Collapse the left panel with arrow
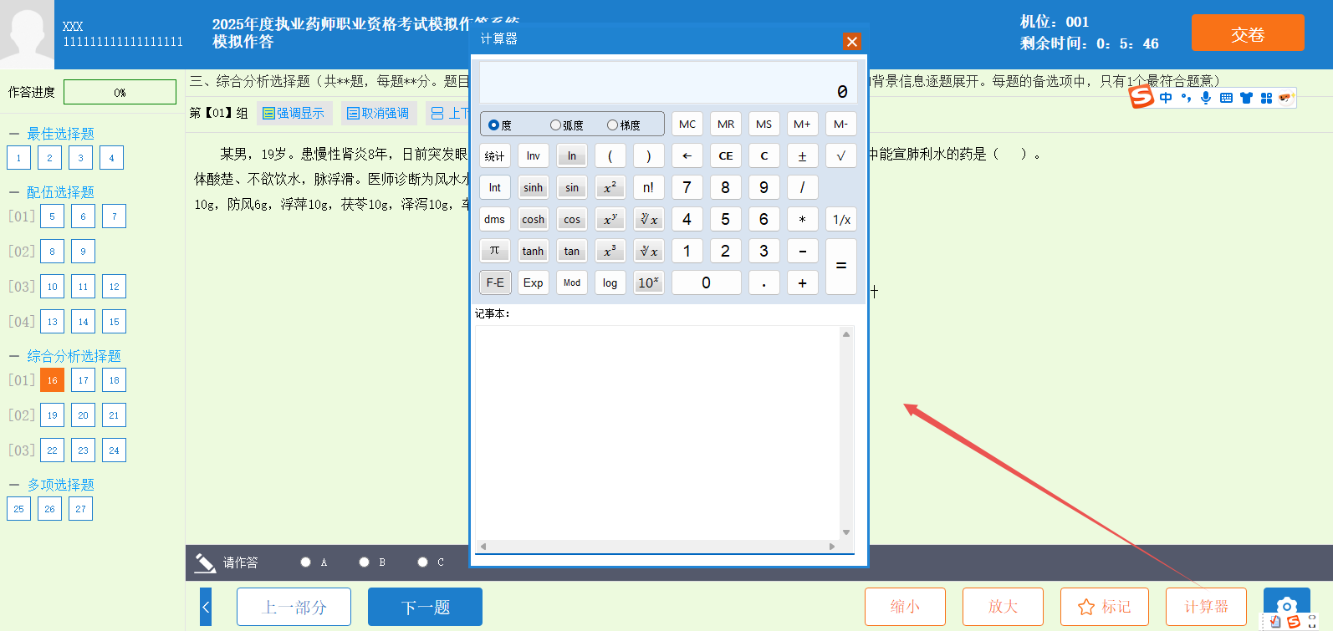This screenshot has height=631, width=1333. click(x=206, y=607)
